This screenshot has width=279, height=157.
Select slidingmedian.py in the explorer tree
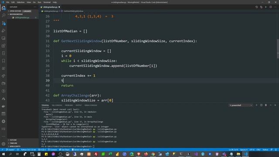(x=22, y=17)
